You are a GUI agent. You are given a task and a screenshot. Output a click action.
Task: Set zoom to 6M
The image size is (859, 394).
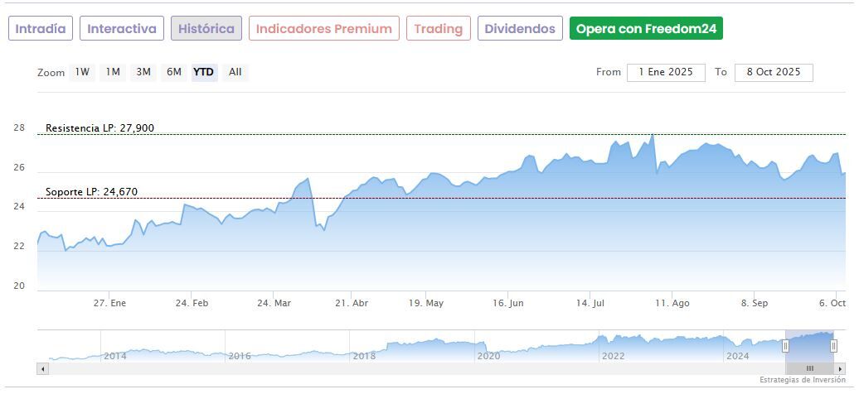(173, 72)
